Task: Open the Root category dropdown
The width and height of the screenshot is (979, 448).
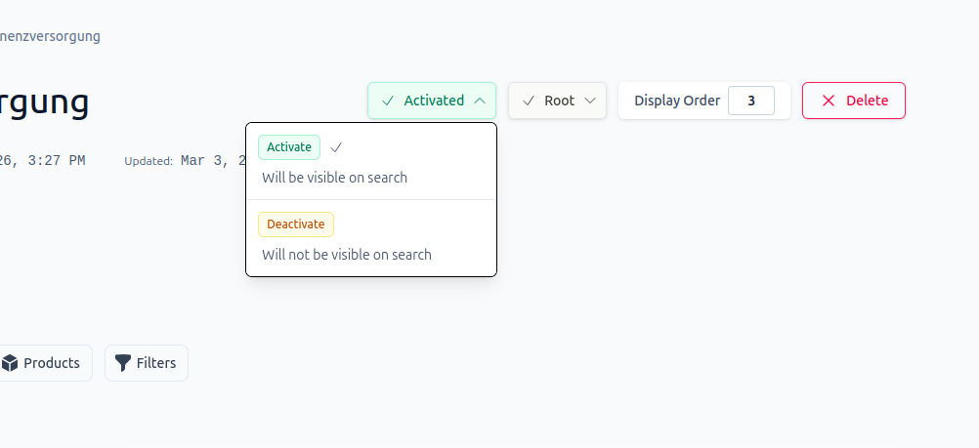Action: tap(557, 101)
